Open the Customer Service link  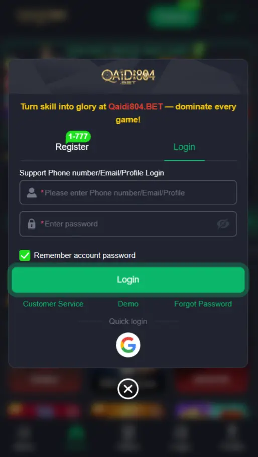pos(53,304)
